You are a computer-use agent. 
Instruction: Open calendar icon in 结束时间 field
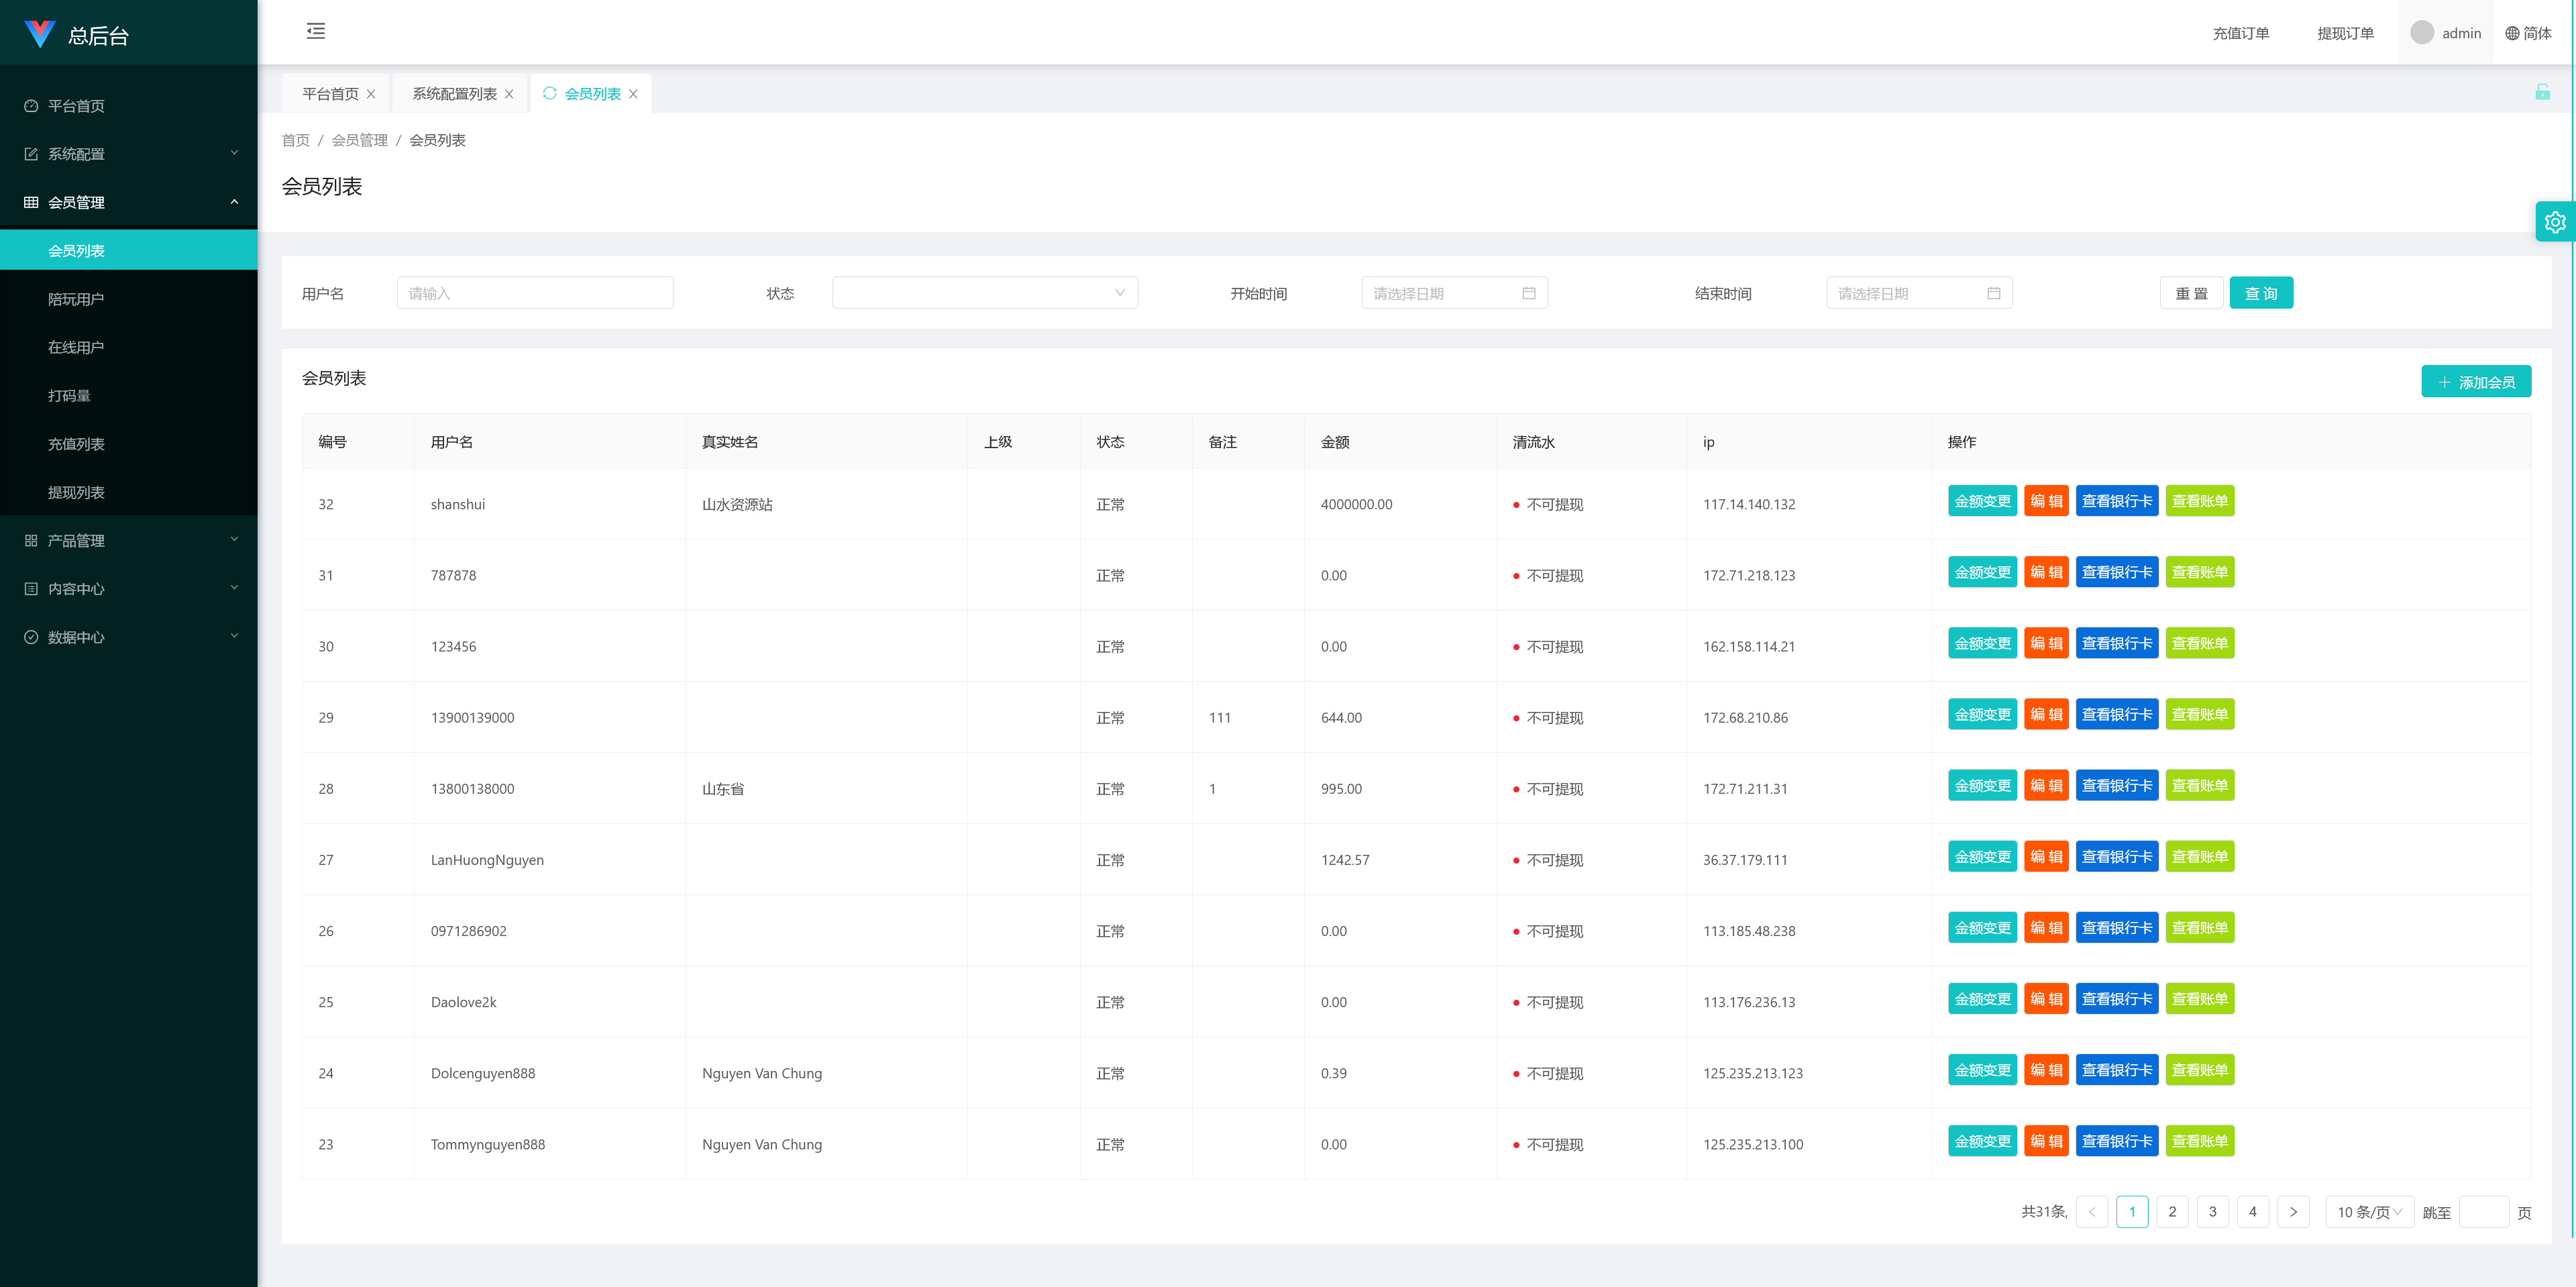click(x=1993, y=293)
